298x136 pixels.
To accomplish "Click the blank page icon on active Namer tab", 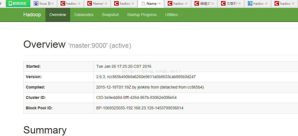I will pos(143,3).
